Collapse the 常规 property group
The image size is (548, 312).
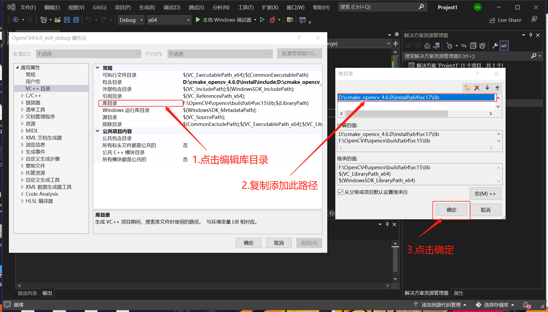[98, 68]
